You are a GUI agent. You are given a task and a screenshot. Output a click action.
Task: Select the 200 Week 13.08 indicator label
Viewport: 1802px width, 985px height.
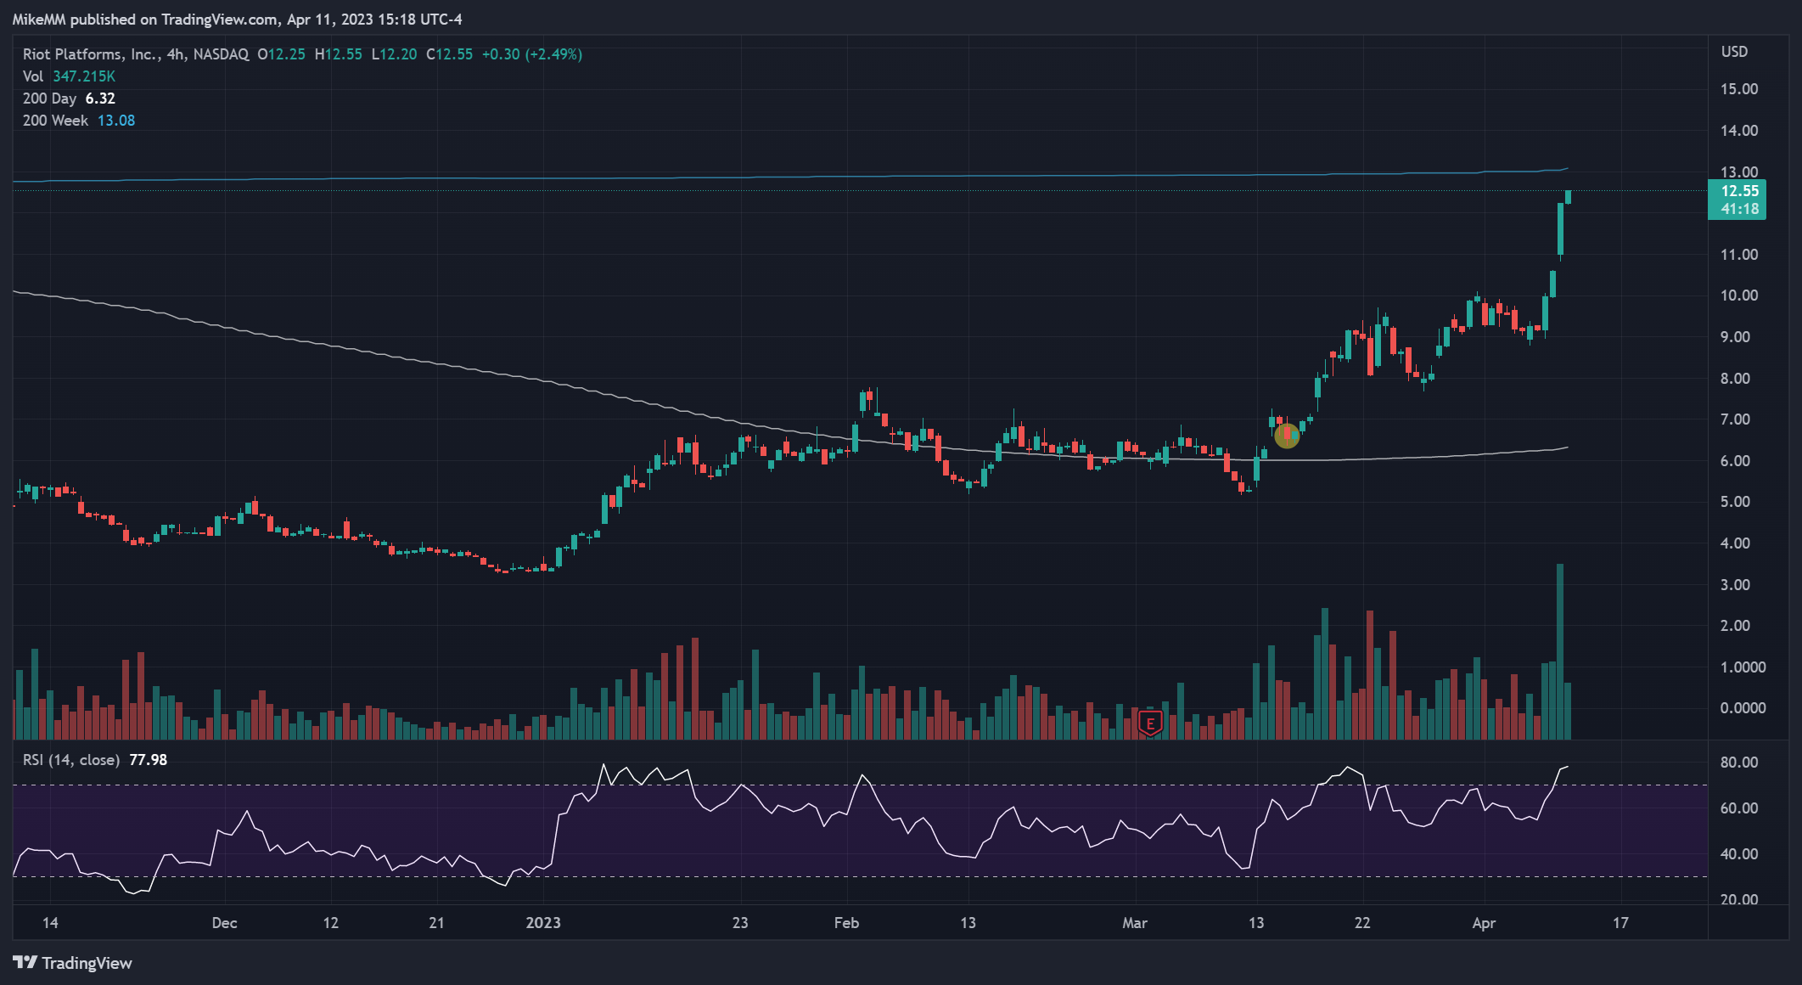tap(79, 121)
